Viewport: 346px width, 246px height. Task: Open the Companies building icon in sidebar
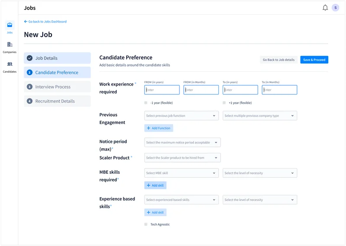click(10, 45)
